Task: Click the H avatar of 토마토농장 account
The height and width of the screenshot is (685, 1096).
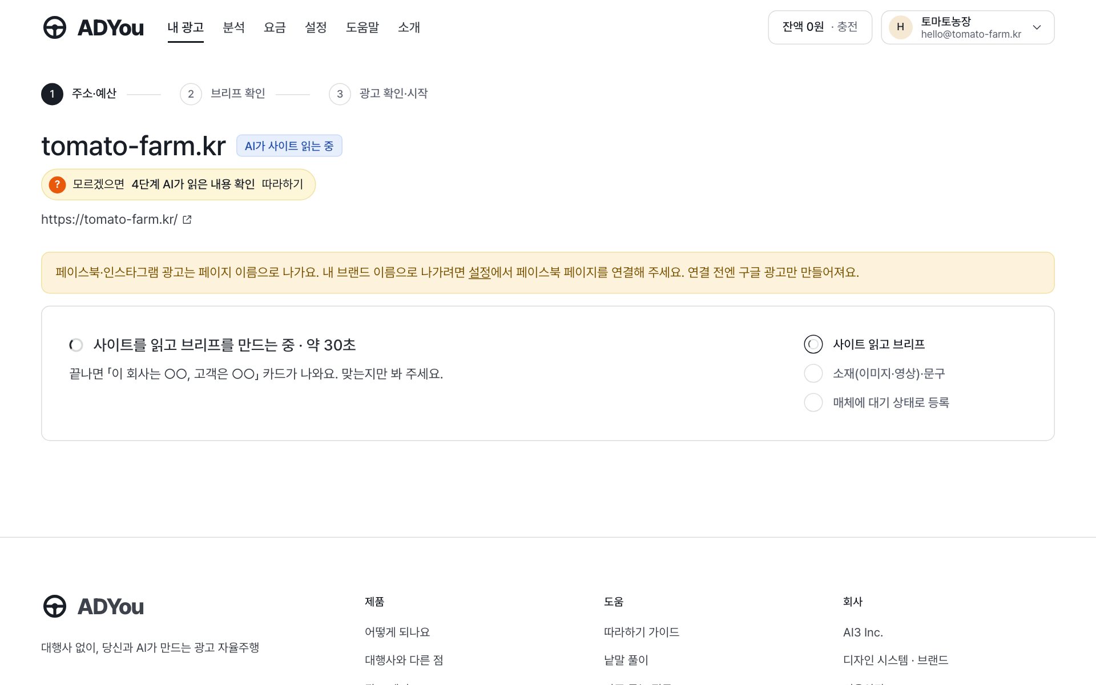Action: [900, 27]
